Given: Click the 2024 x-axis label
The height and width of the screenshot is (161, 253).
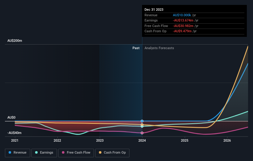Looking at the screenshot, I should click(142, 140).
